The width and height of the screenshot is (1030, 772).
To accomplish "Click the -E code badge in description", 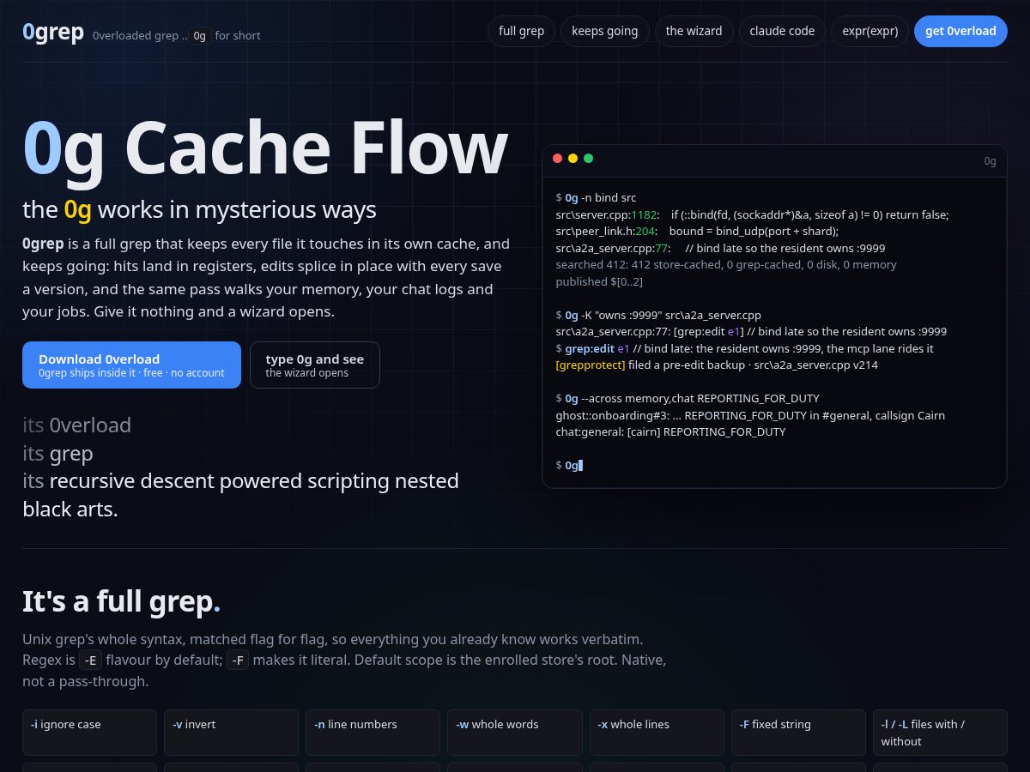I will (91, 660).
